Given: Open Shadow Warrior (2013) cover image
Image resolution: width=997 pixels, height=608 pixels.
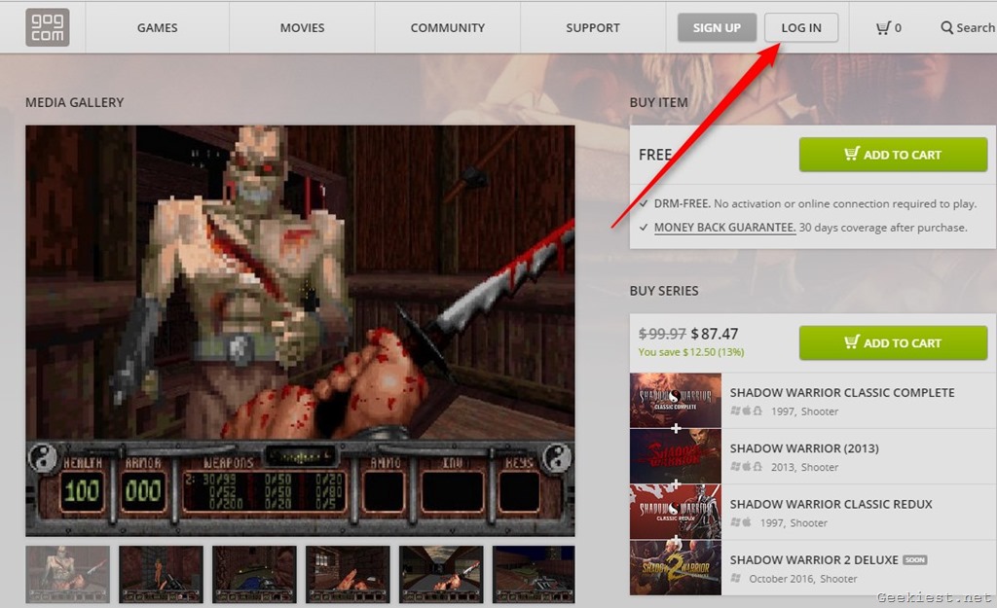Looking at the screenshot, I should tap(676, 456).
